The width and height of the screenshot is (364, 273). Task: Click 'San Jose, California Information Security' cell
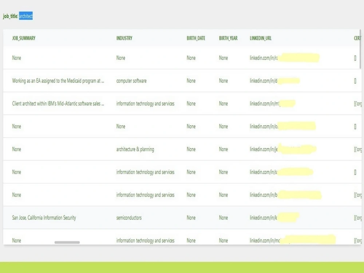point(44,218)
